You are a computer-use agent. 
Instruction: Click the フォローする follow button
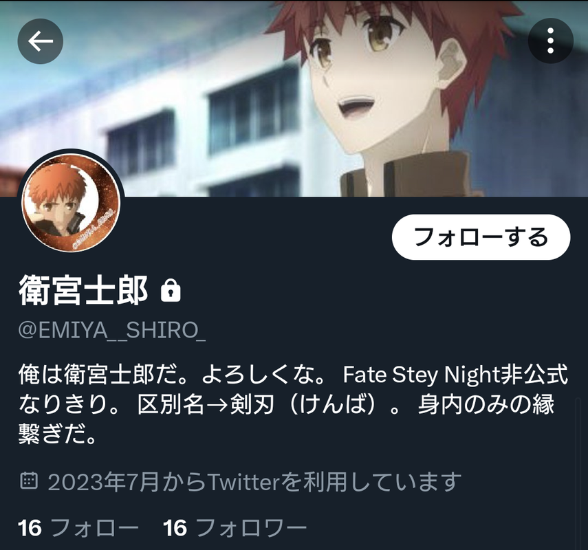[481, 237]
